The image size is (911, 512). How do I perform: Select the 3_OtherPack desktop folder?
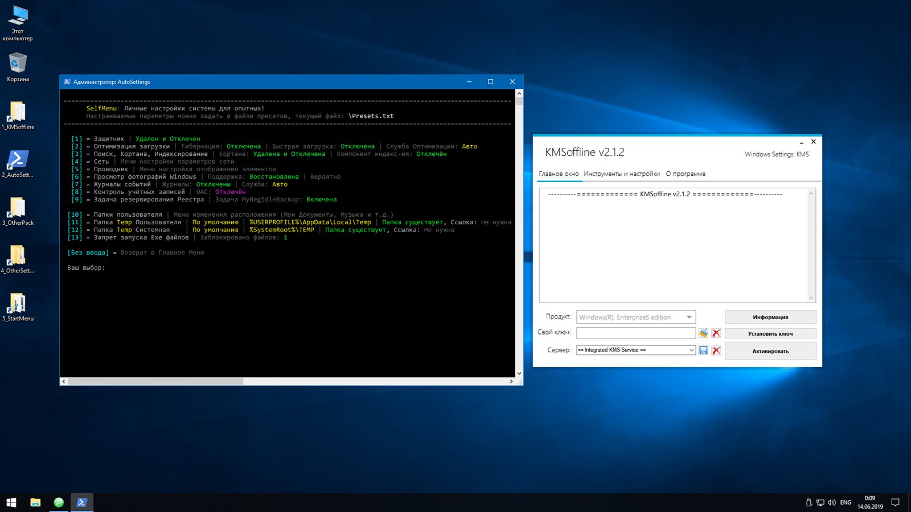tap(18, 211)
